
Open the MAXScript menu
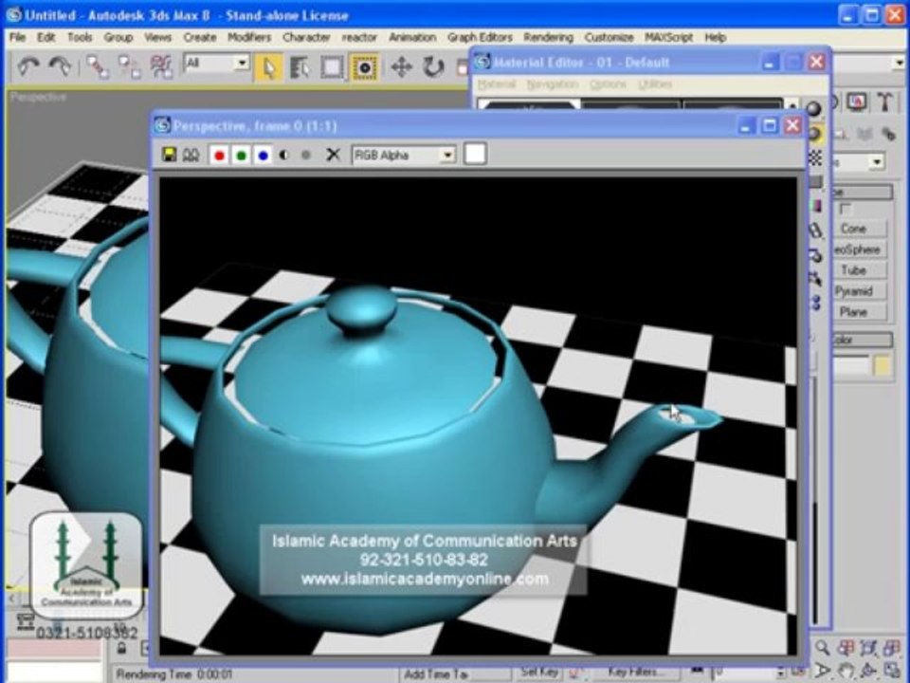[x=669, y=37]
